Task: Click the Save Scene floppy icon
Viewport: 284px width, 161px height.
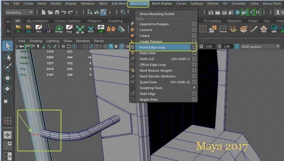Action: [57, 12]
